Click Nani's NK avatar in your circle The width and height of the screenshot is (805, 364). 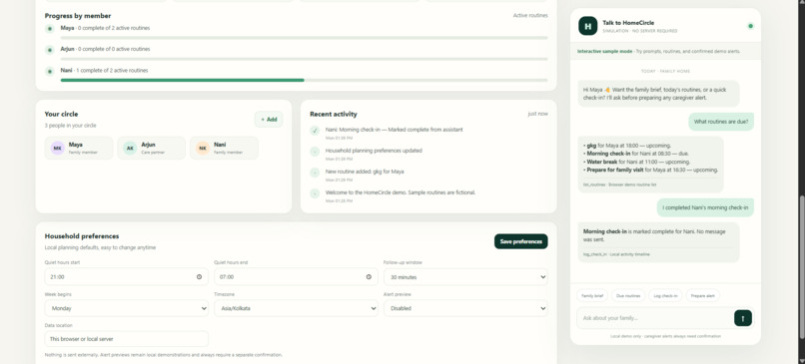pyautogui.click(x=203, y=149)
